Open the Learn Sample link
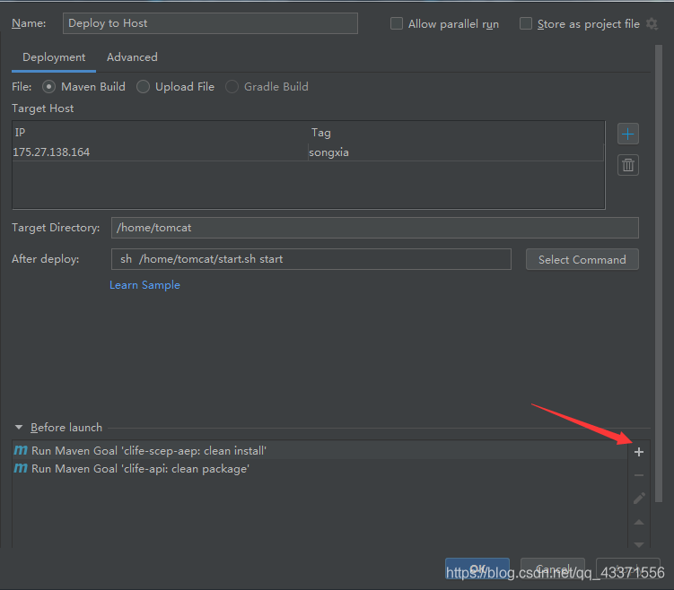Image resolution: width=674 pixels, height=590 pixels. 144,285
